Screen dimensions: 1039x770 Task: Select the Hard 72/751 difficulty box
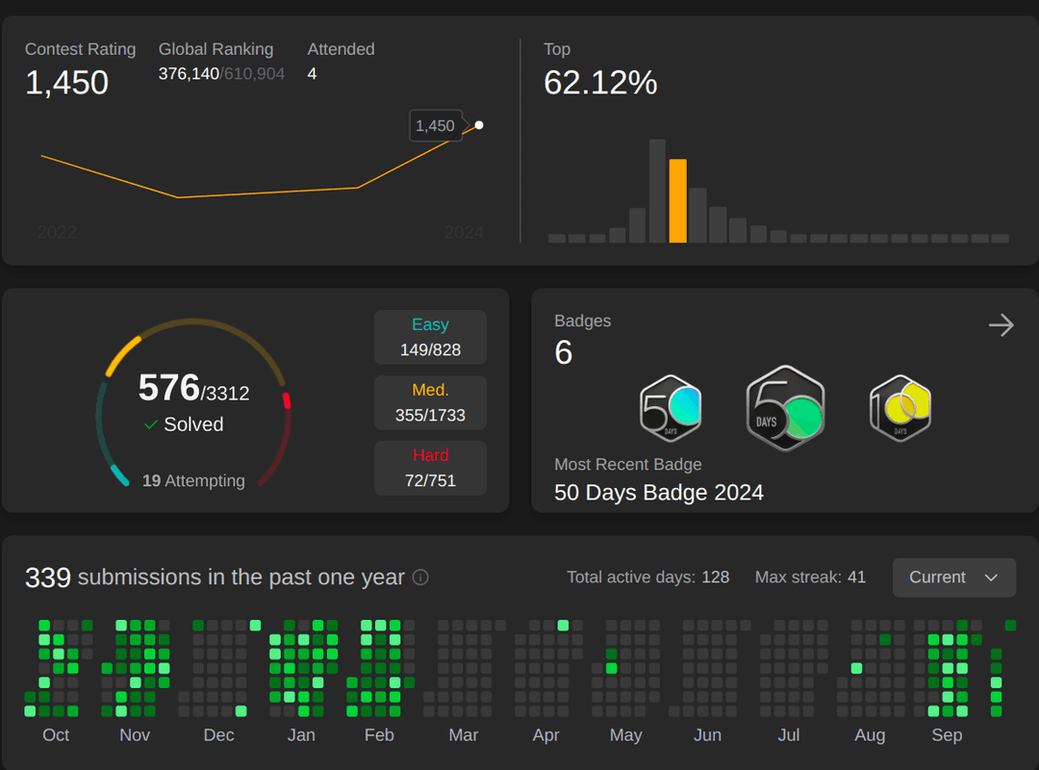(430, 468)
